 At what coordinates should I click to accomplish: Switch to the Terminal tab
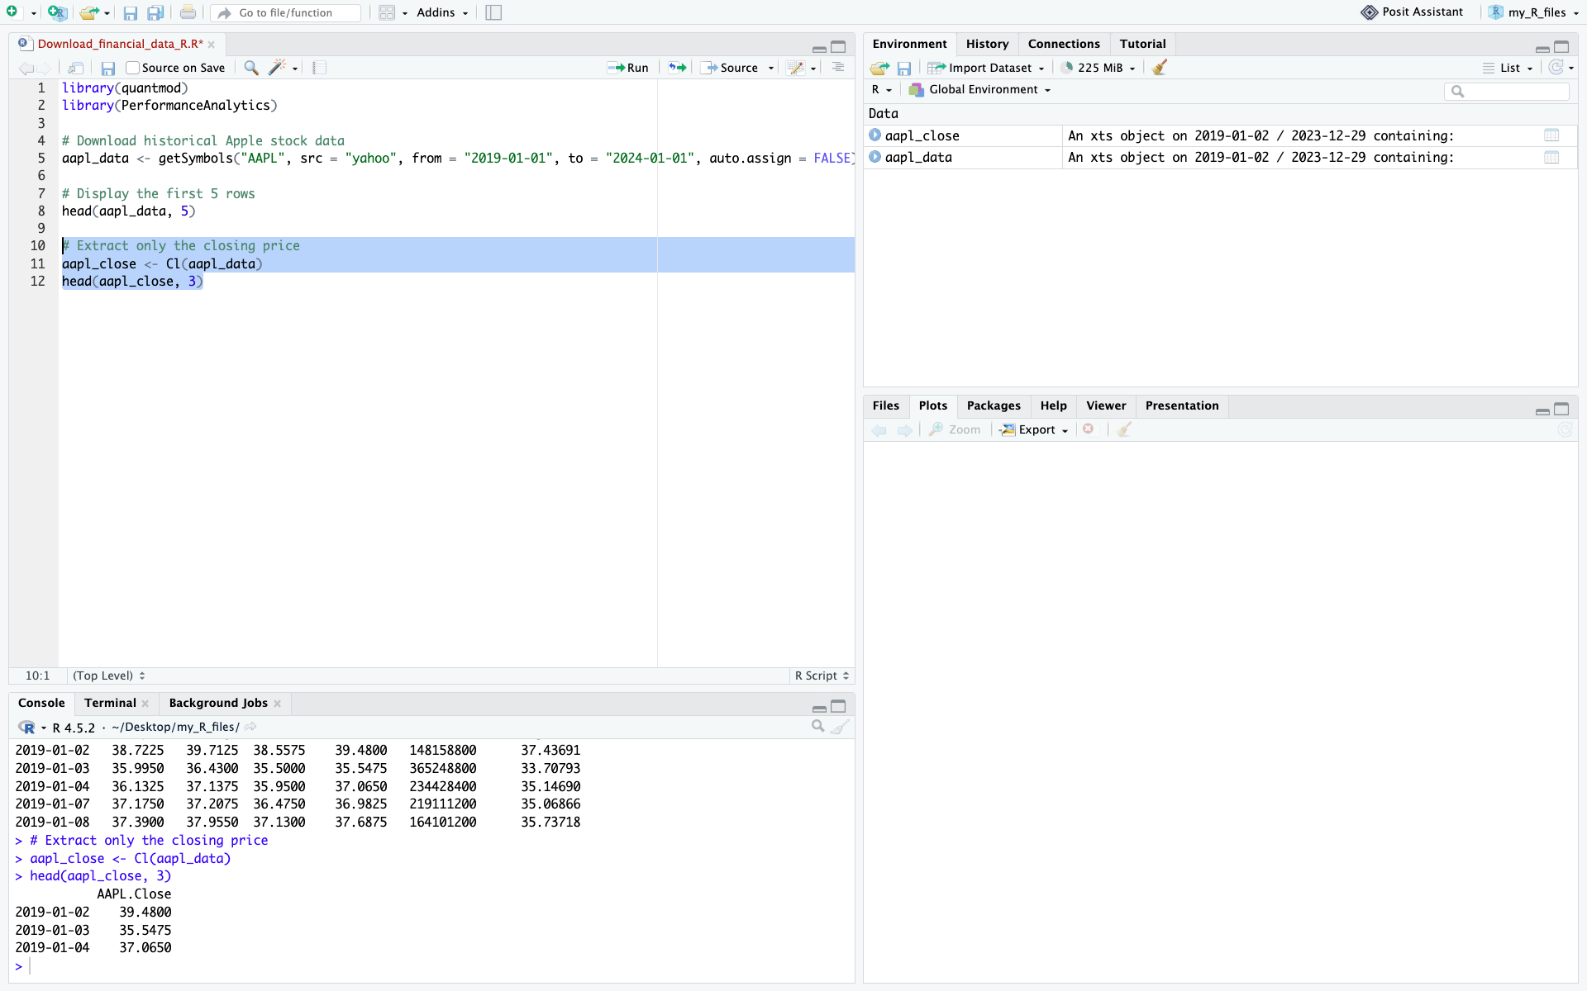coord(110,703)
